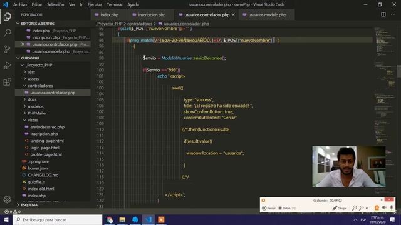Viewport: 401px width, 225px height.
Task: Collapse the vistas folder
Action: coord(33,120)
